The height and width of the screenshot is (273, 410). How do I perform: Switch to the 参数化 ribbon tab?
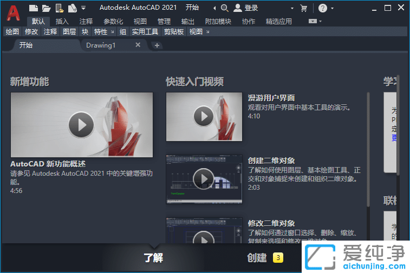[x=113, y=22]
